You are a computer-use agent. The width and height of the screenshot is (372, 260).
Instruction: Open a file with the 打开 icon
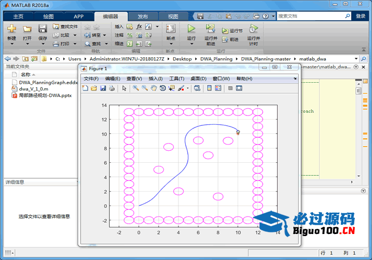[27, 29]
